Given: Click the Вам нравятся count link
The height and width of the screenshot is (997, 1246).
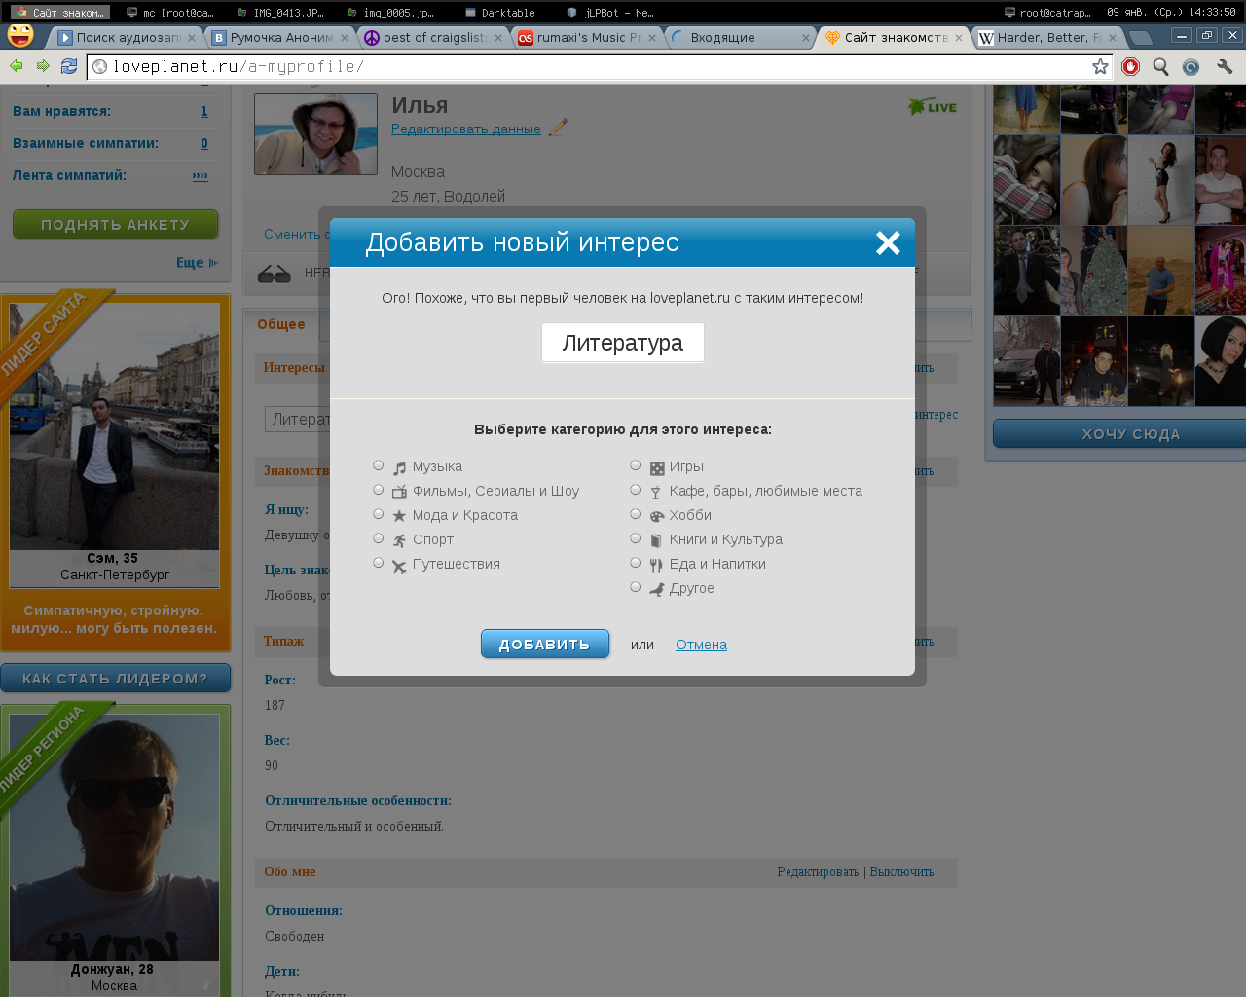Looking at the screenshot, I should tap(203, 111).
